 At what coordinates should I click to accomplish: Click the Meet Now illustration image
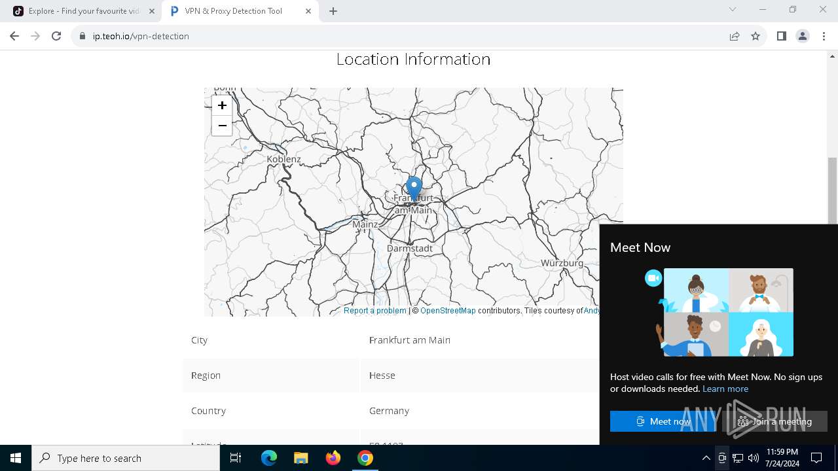[719, 312]
